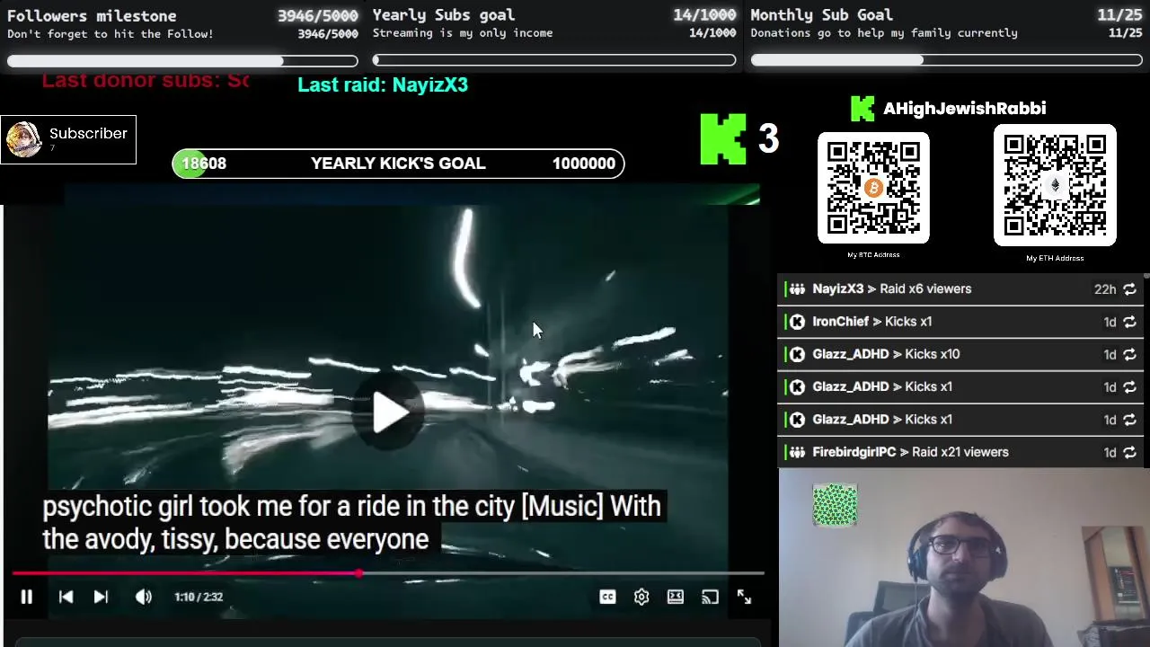Viewport: 1150px width, 647px height.
Task: Click the 'My BTC Address' label
Action: click(x=873, y=255)
